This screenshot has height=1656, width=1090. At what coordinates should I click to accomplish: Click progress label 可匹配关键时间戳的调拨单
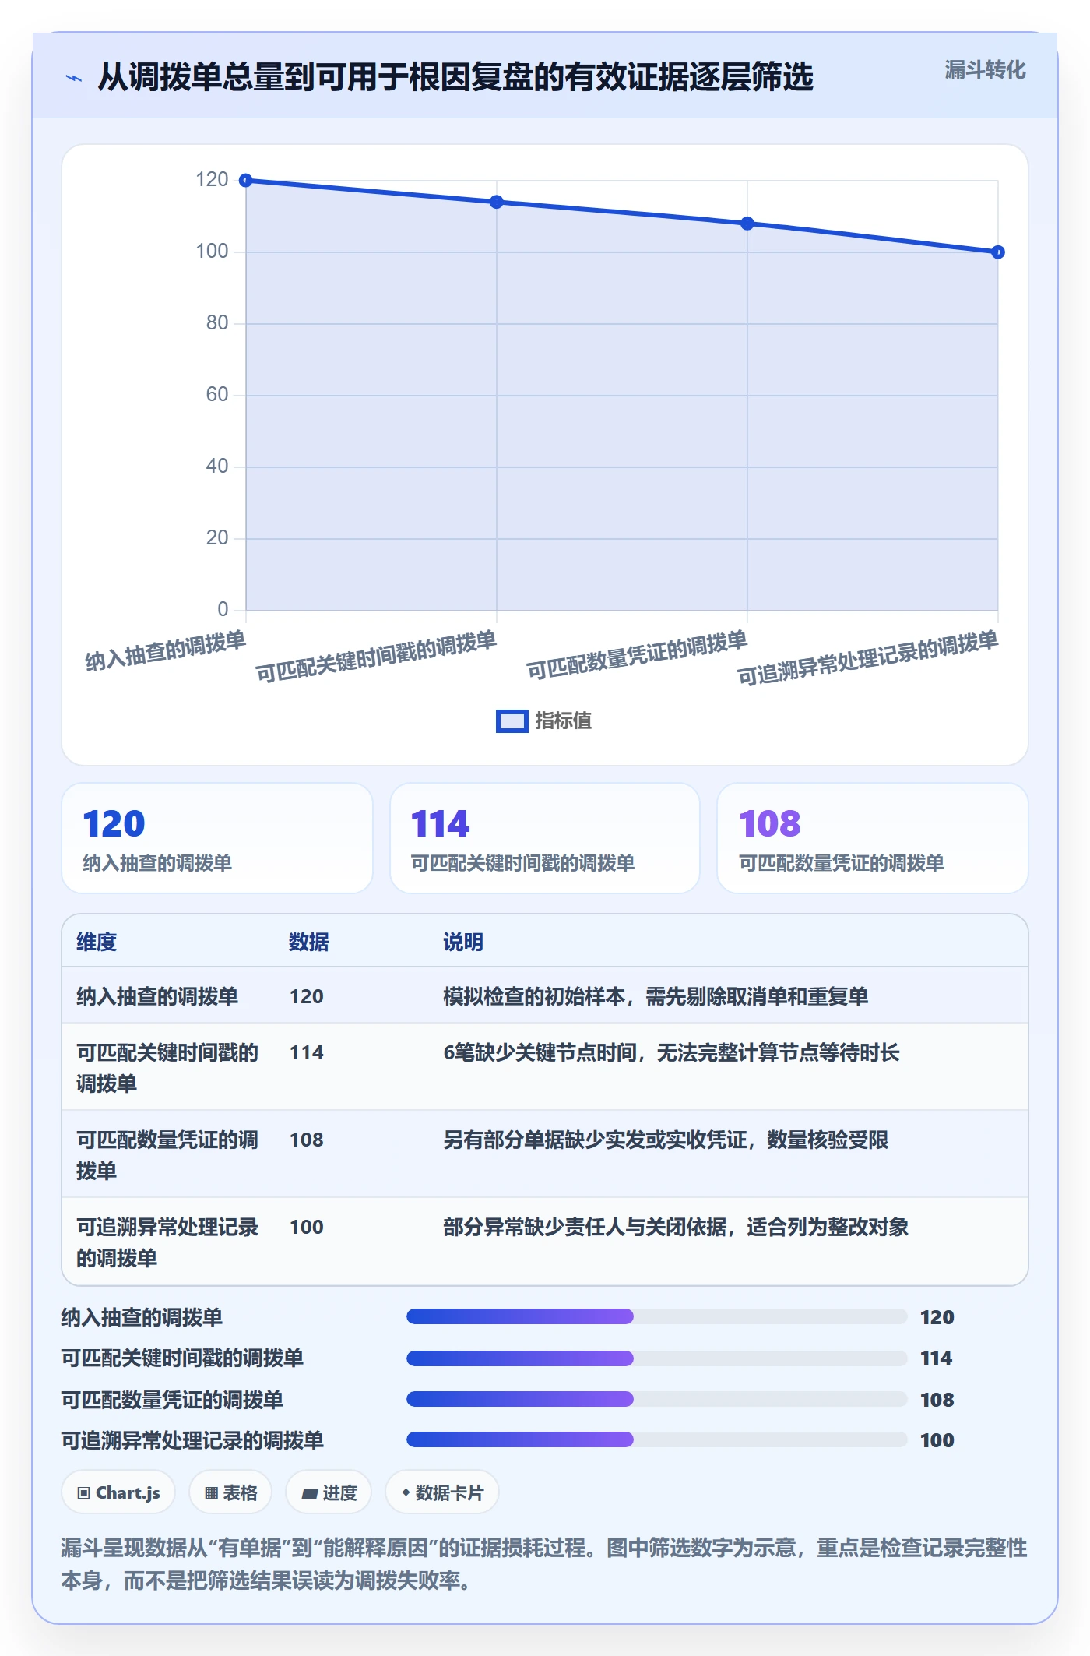pyautogui.click(x=182, y=1358)
